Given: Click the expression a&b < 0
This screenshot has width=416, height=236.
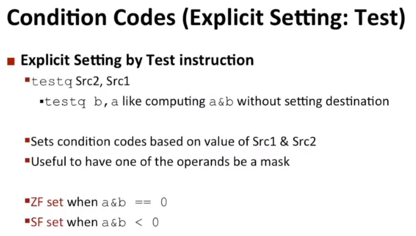Looking at the screenshot, I should (x=130, y=222).
